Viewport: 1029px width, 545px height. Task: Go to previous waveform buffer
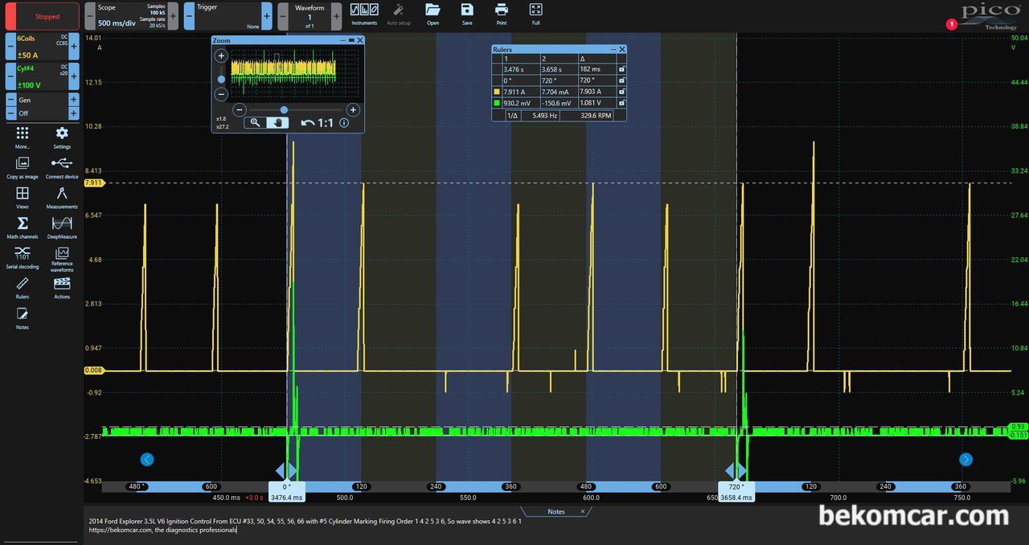(283, 16)
